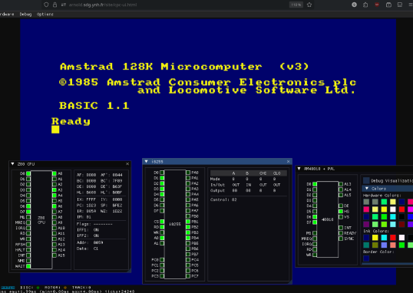This screenshot has width=413, height=293.
Task: Close the i8255 window
Action: pyautogui.click(x=288, y=161)
